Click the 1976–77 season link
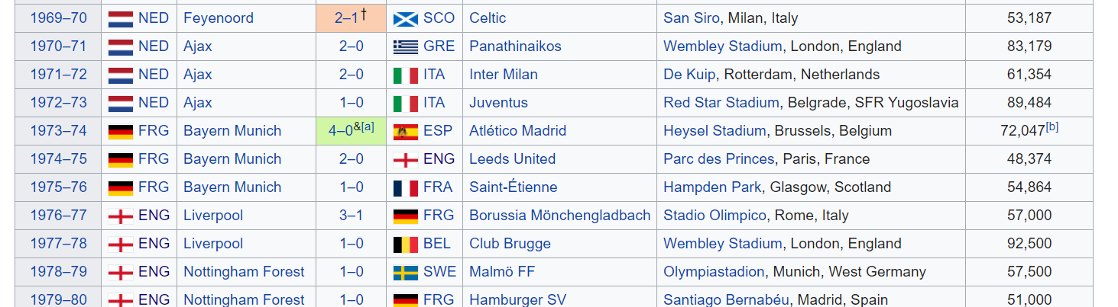This screenshot has width=1118, height=307. coord(59,216)
